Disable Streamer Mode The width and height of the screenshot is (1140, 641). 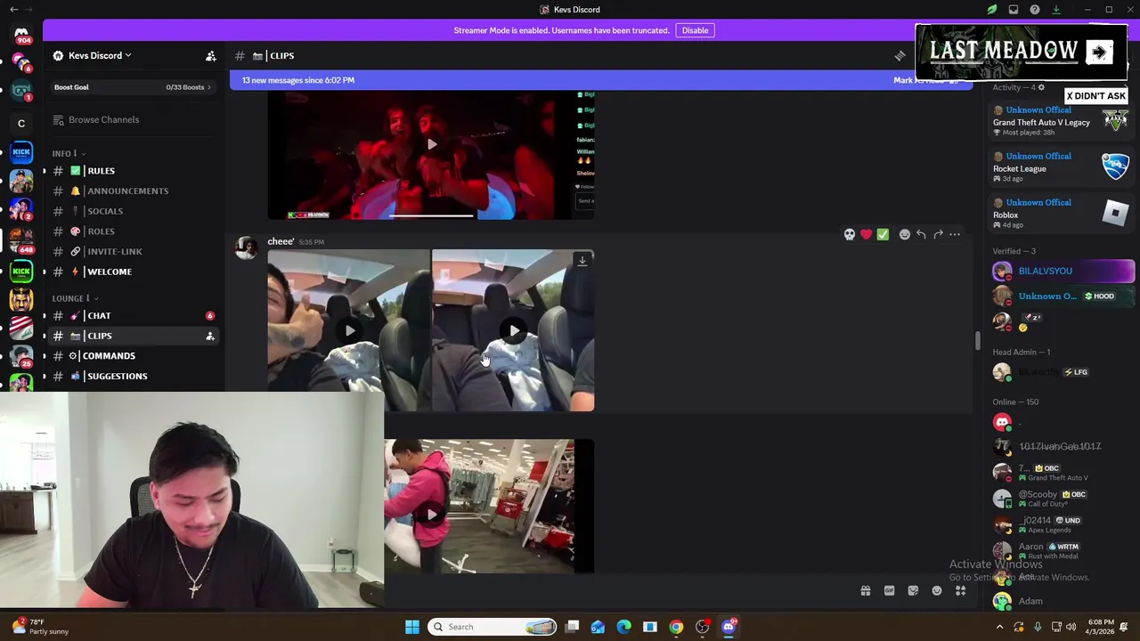(695, 30)
